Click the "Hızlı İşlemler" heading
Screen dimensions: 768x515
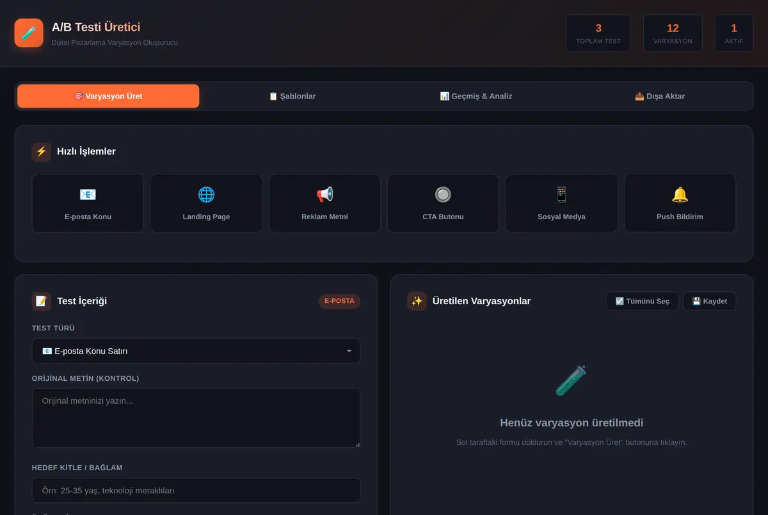[x=86, y=151]
